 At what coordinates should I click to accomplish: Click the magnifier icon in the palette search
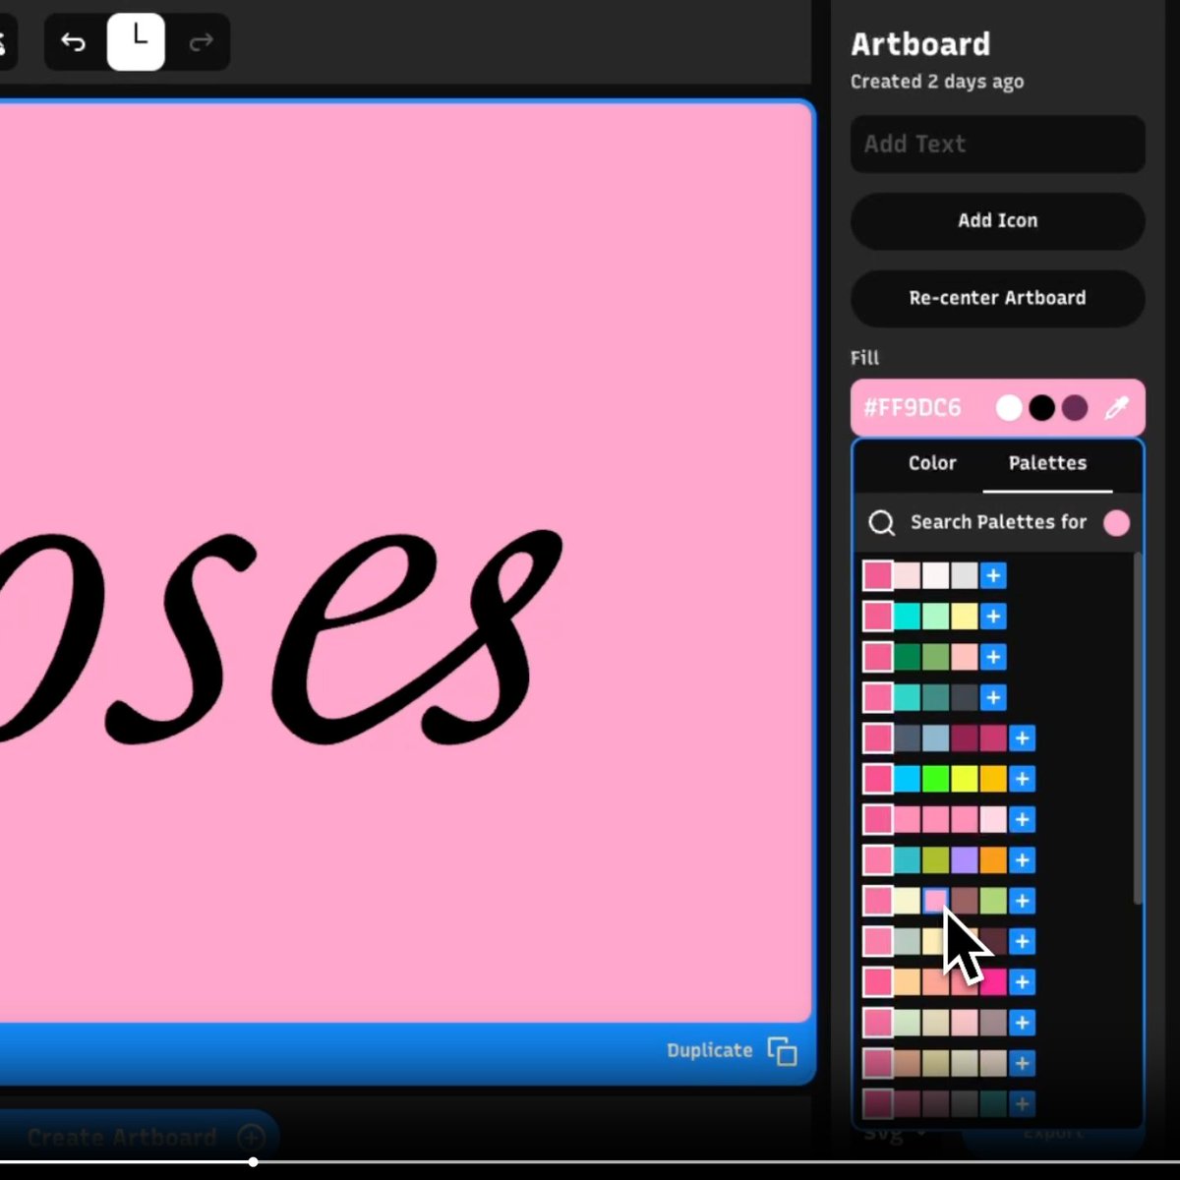(x=882, y=522)
